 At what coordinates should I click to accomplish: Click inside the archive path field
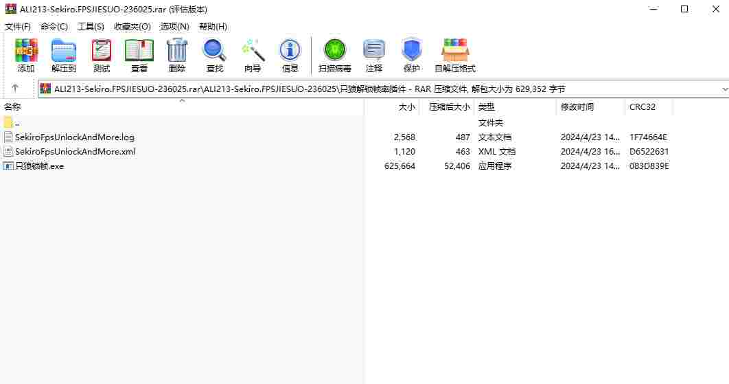coord(384,89)
